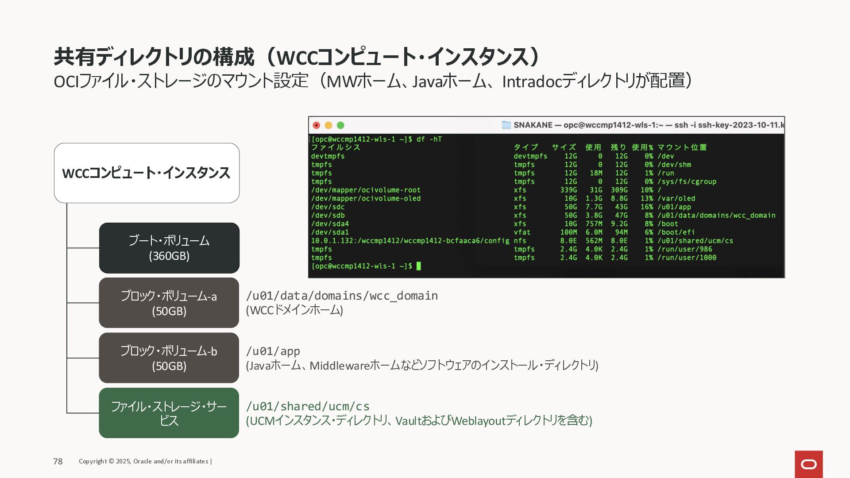Select the ファイル・ストレージ・サービス green box
850x478 pixels.
pos(169,413)
